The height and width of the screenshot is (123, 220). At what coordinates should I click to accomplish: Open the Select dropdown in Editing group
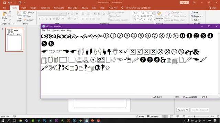196,20
